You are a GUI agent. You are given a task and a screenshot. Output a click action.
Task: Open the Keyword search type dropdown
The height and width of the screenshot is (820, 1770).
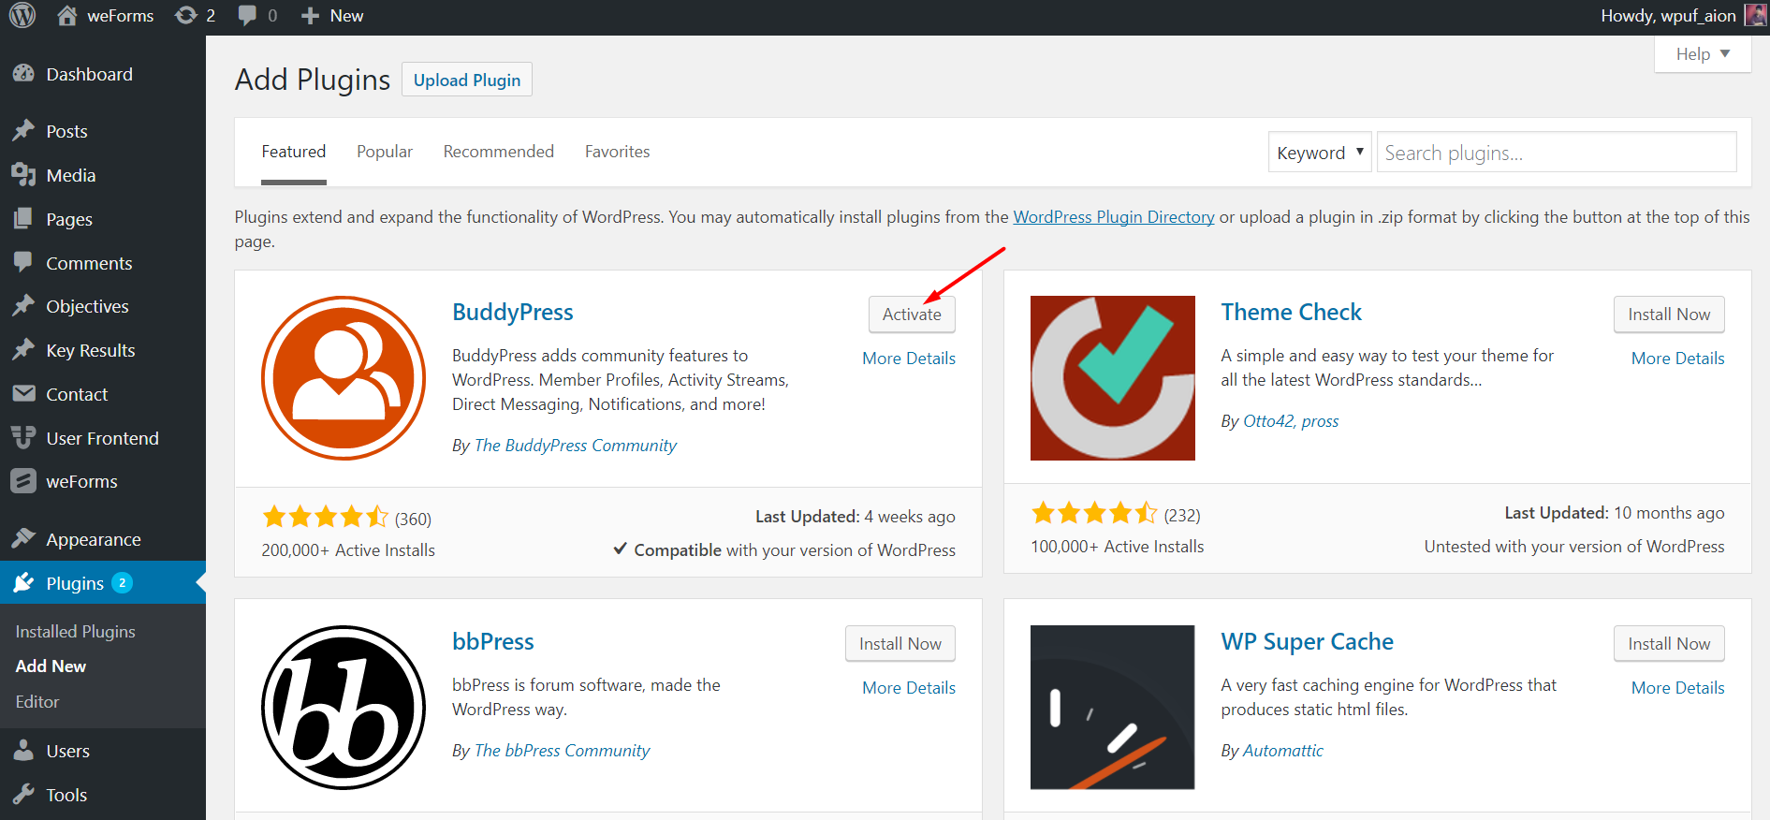[1319, 153]
